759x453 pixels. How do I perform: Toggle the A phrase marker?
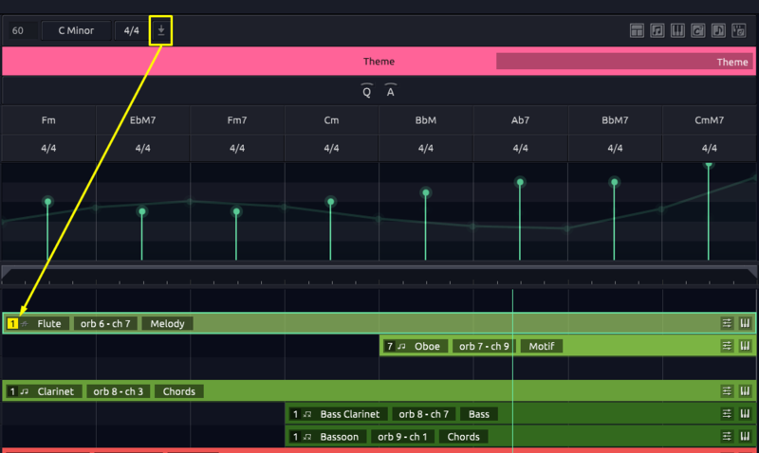[x=390, y=91]
